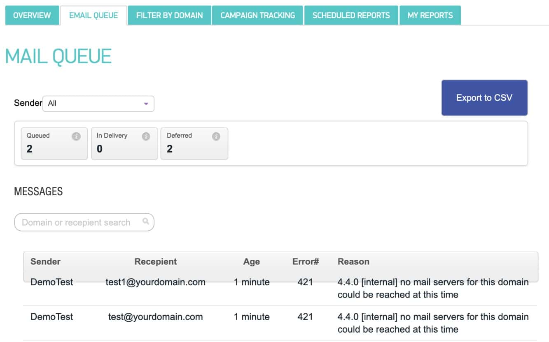Screen dimensions: 549x342
Task: Click the Deferred info icon
Action: click(216, 136)
